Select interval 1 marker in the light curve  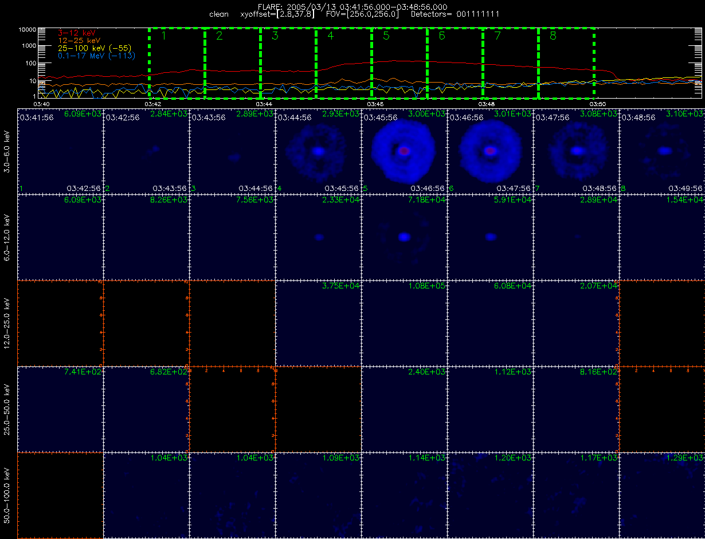click(x=163, y=36)
